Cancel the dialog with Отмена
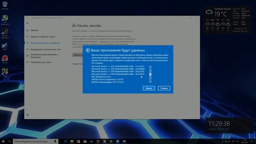Viewport: 256px width, 144px height. point(164,88)
